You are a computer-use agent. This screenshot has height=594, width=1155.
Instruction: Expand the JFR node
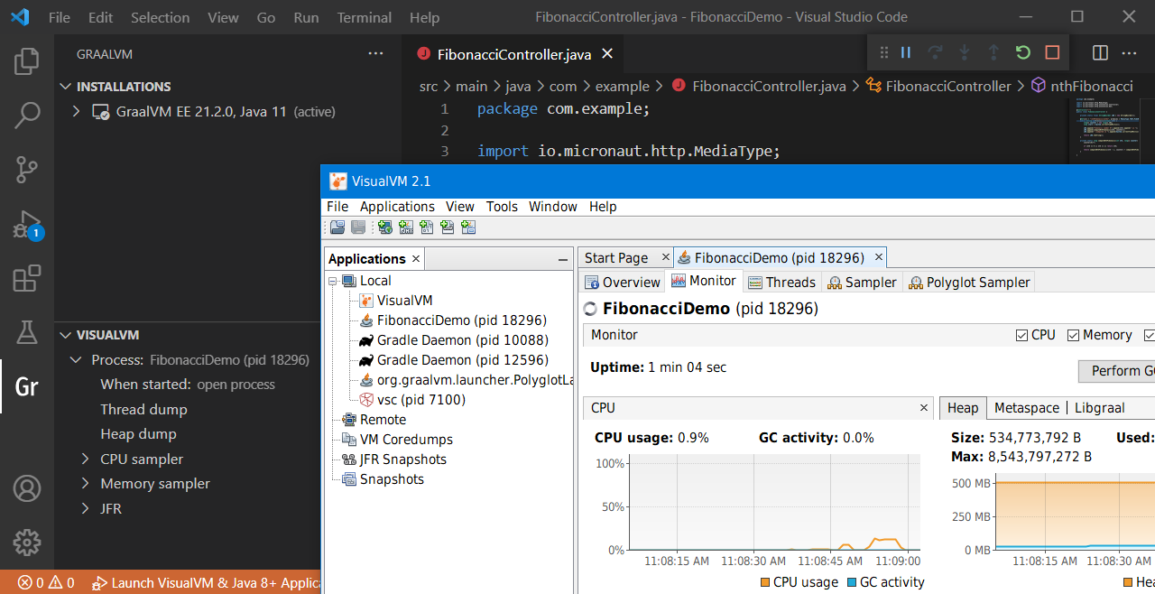[87, 508]
